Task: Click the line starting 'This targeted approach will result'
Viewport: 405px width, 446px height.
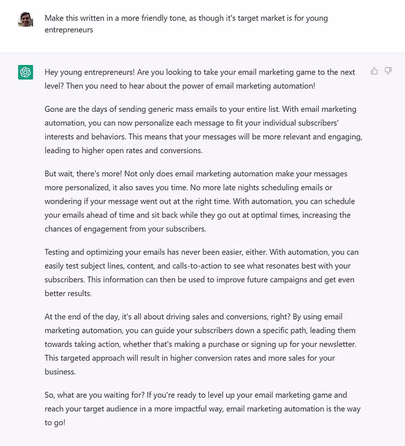Action: click(x=190, y=358)
